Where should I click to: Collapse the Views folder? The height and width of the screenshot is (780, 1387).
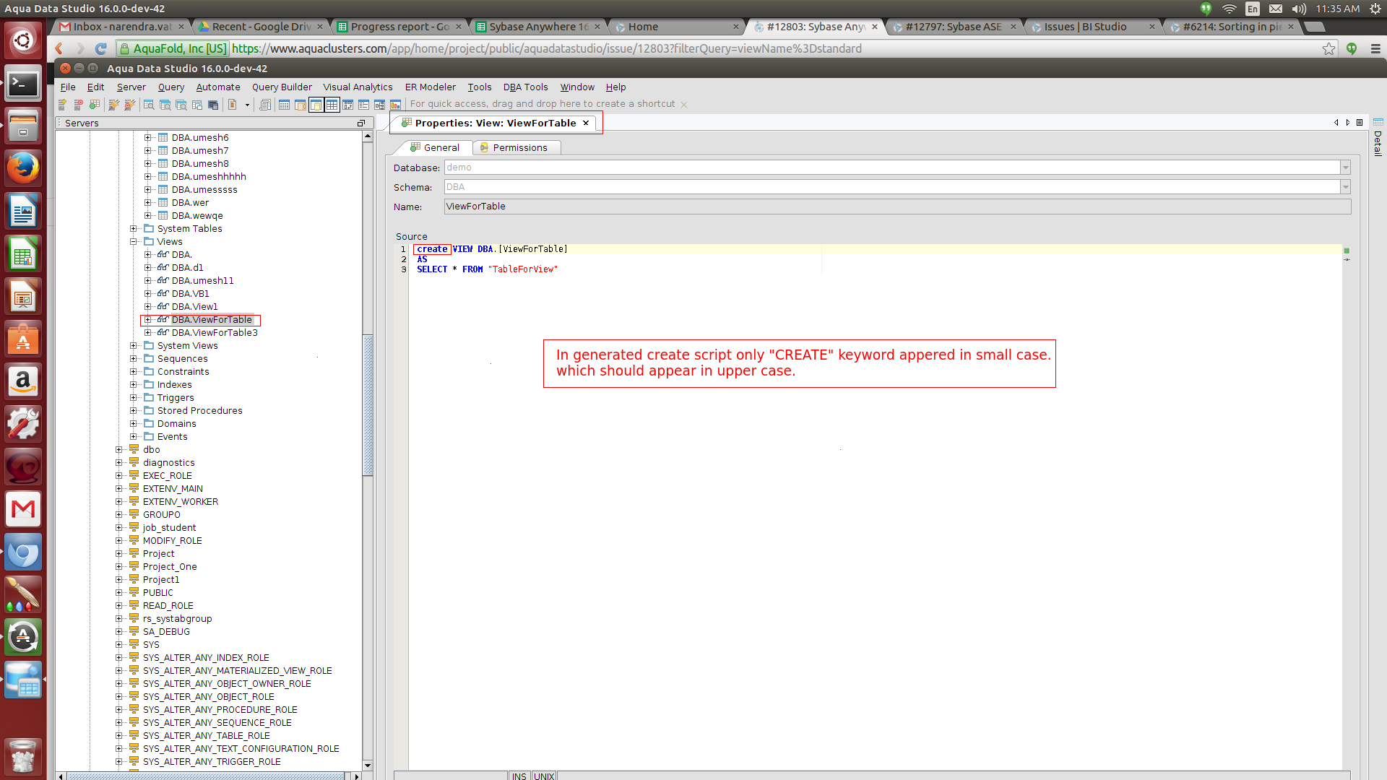134,241
